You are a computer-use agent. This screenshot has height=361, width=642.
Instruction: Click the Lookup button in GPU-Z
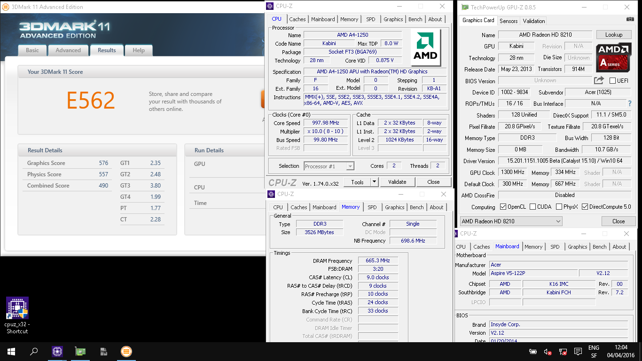point(614,35)
